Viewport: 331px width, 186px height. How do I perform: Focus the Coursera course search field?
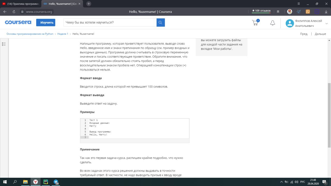point(110,22)
